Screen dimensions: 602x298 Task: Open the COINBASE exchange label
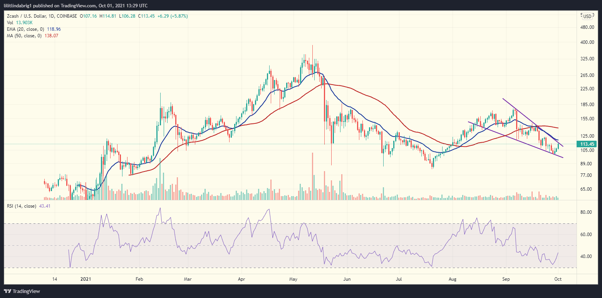coord(66,16)
